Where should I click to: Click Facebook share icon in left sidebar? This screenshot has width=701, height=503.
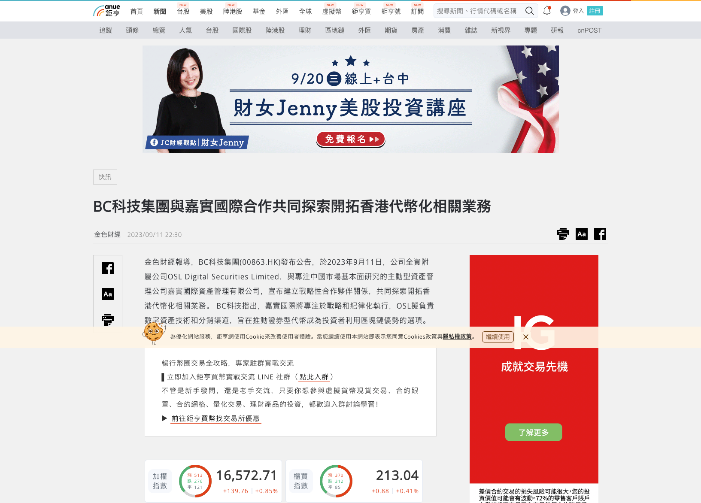(x=108, y=268)
